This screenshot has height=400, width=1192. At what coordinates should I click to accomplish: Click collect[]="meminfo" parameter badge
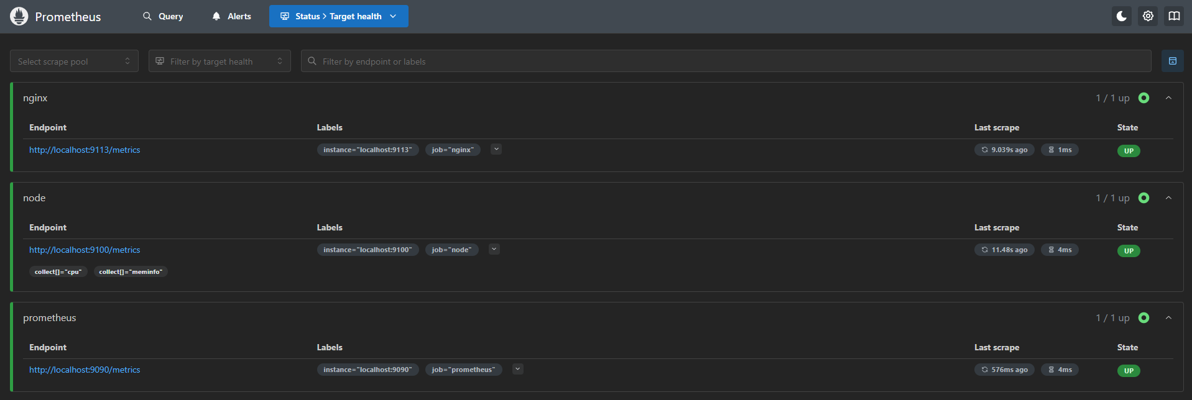(131, 271)
